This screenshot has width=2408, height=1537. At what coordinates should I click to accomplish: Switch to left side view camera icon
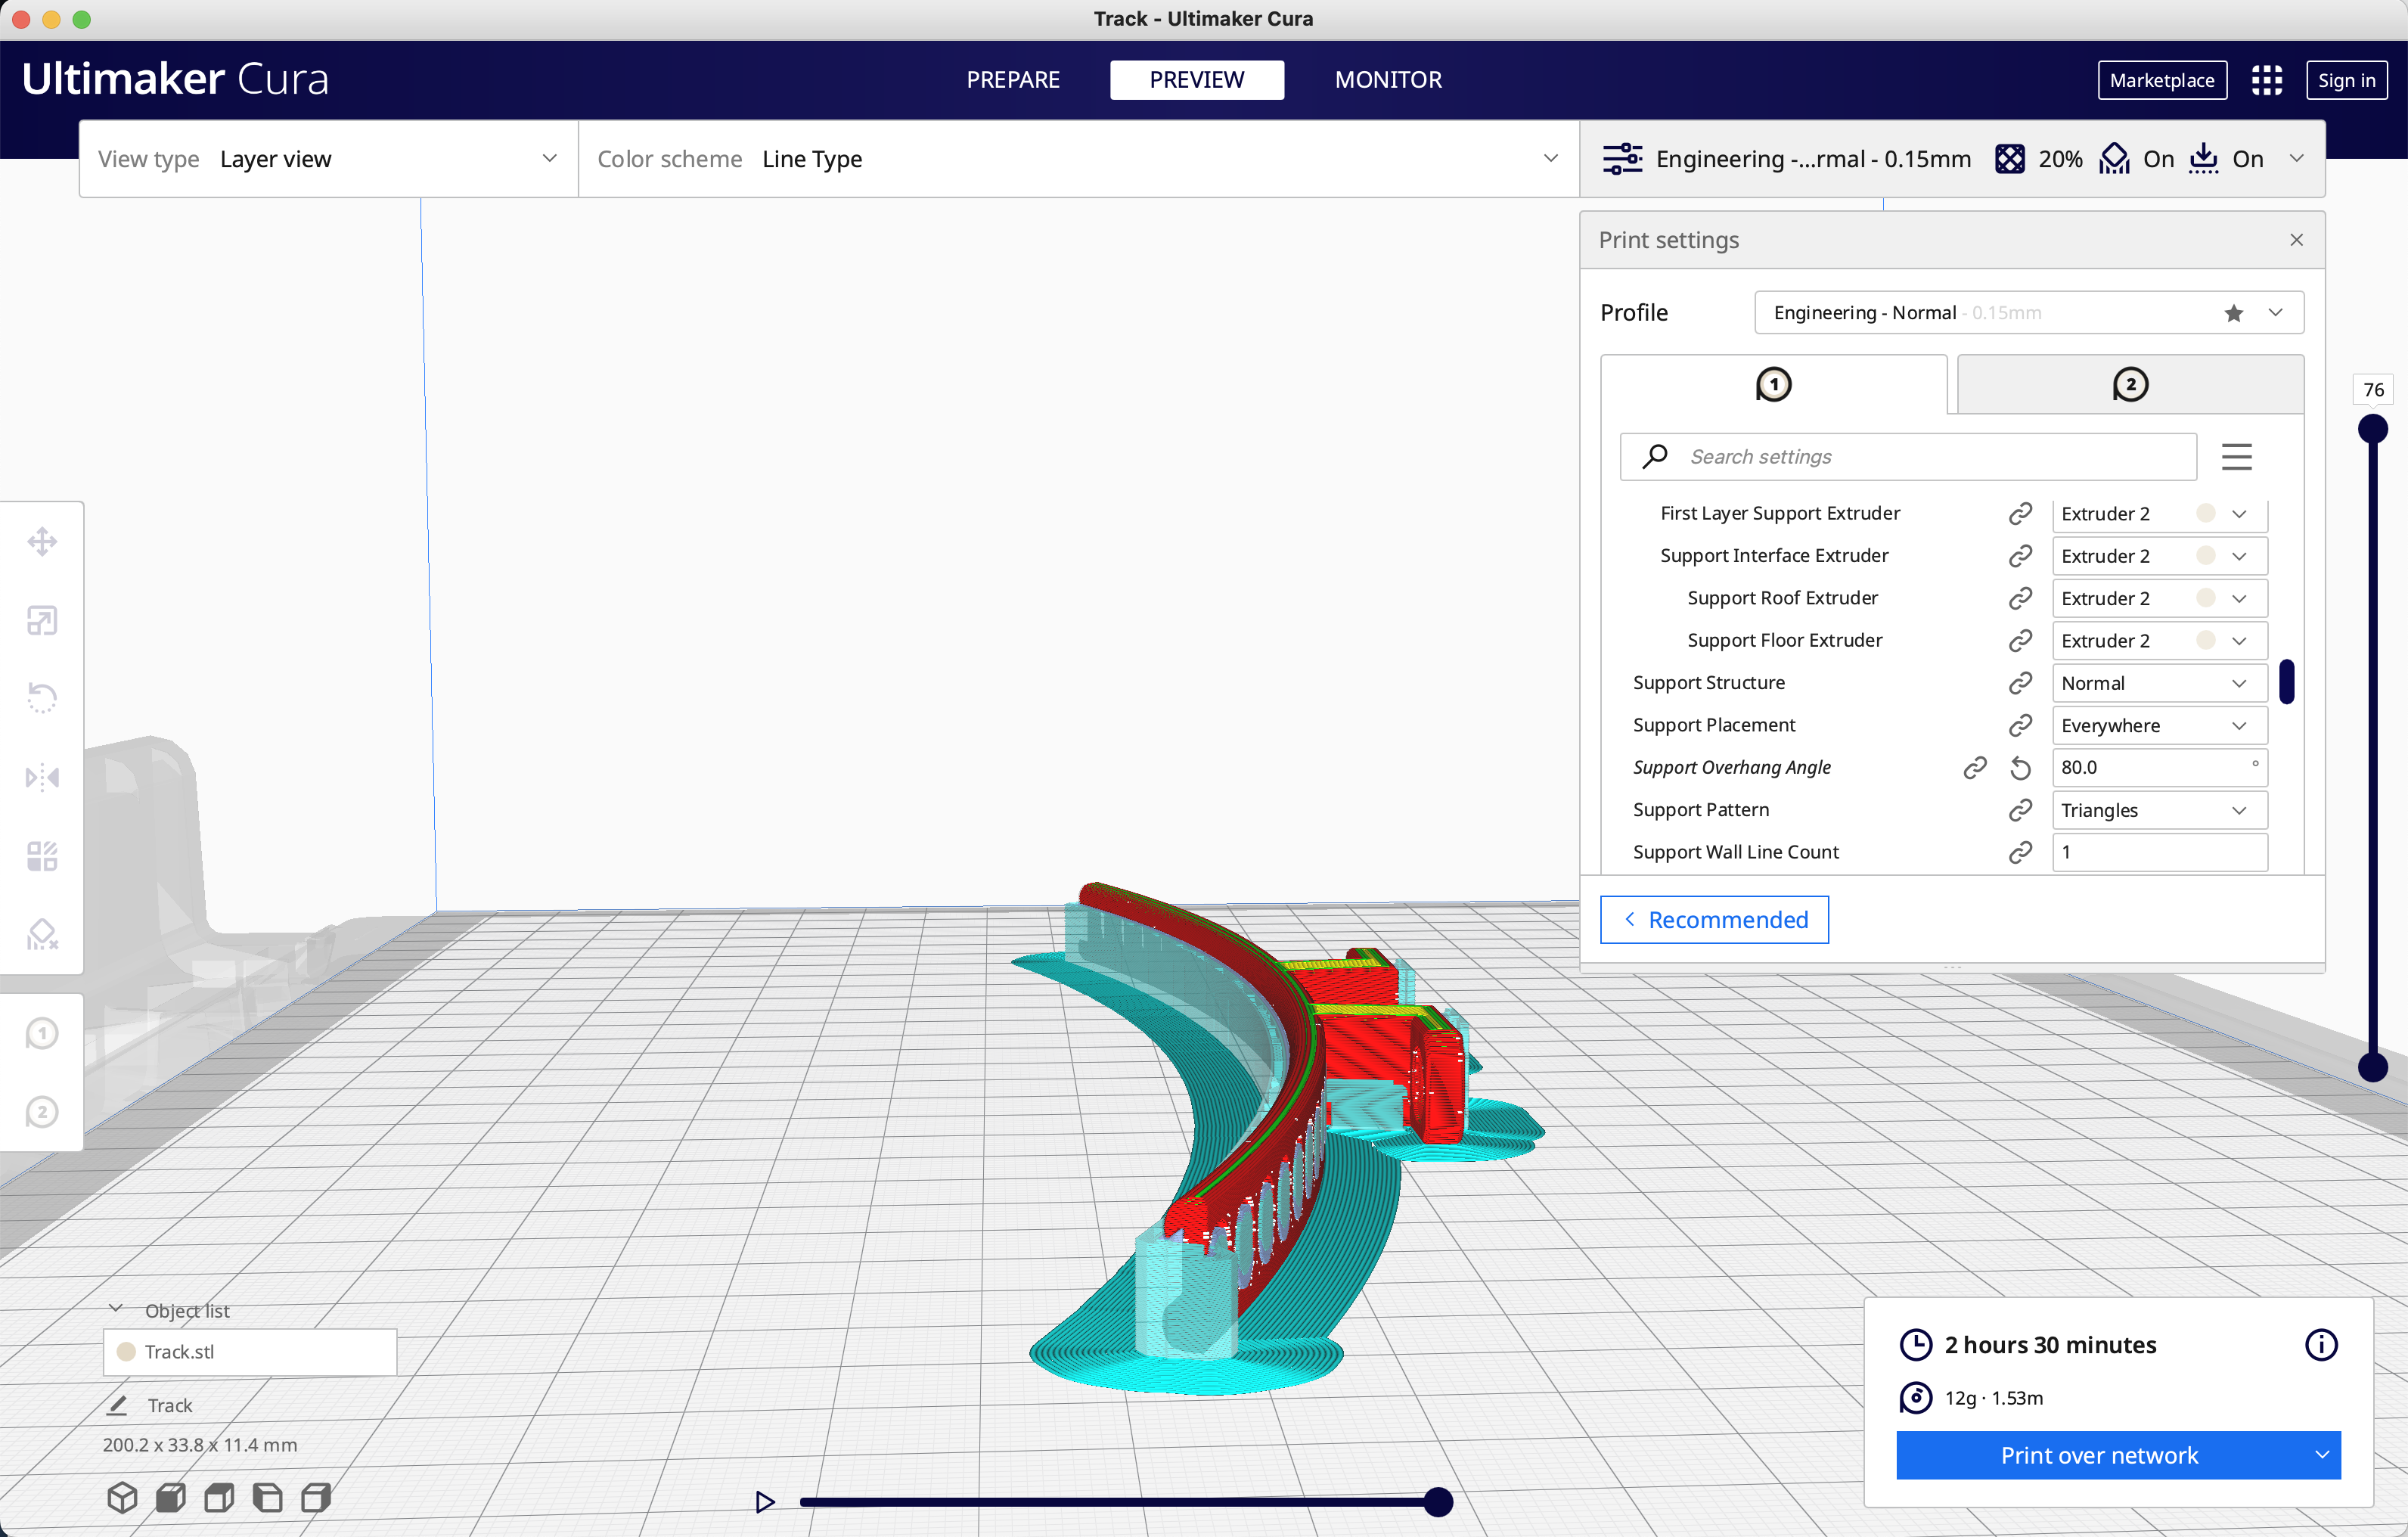tap(268, 1497)
